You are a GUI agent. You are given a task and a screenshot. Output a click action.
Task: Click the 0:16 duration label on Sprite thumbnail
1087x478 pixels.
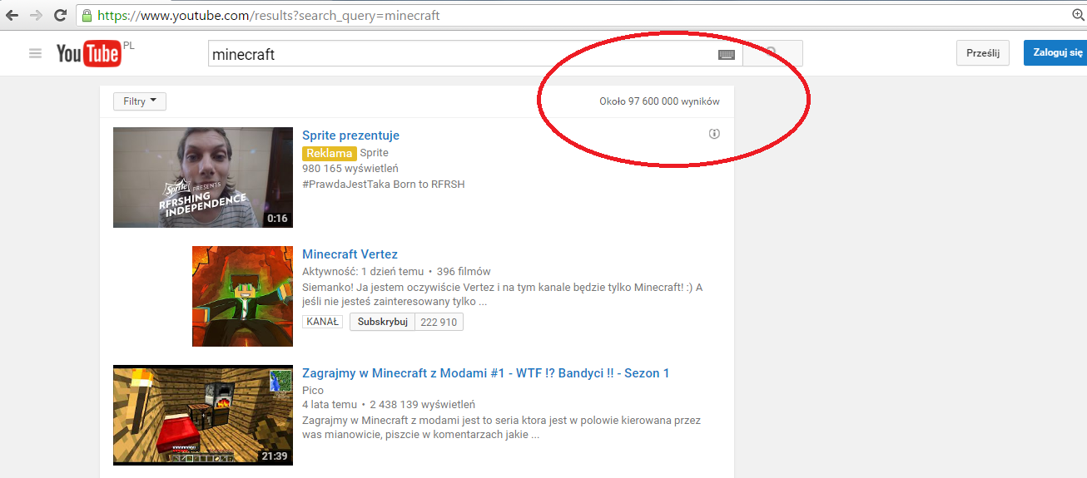277,219
